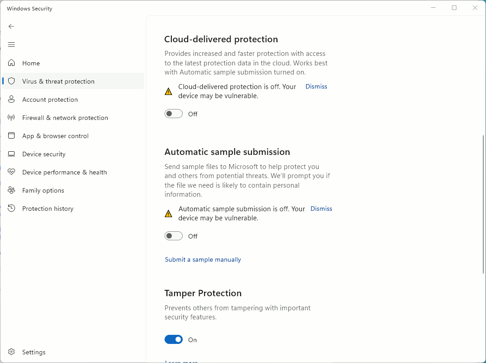The width and height of the screenshot is (486, 363).
Task: Open Firewall & network protection
Action: (x=73, y=118)
